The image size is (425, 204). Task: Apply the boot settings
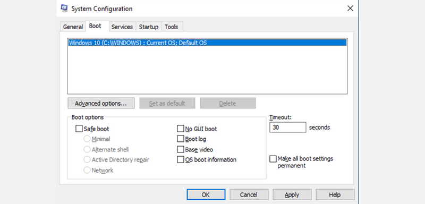pyautogui.click(x=292, y=194)
